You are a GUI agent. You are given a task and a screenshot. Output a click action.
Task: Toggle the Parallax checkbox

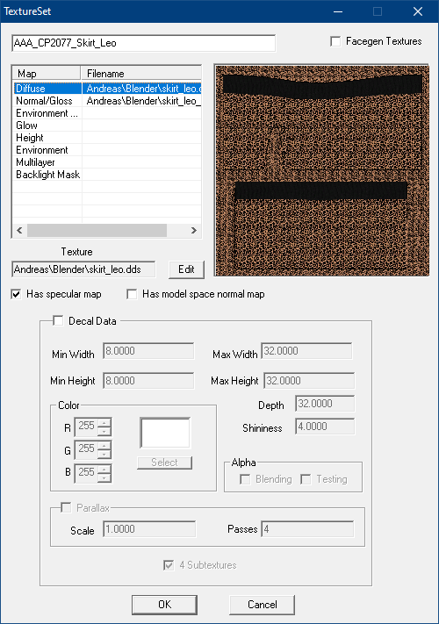pos(66,508)
